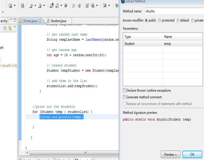
Task: Switch to the Student.java tab
Action: point(59,21)
